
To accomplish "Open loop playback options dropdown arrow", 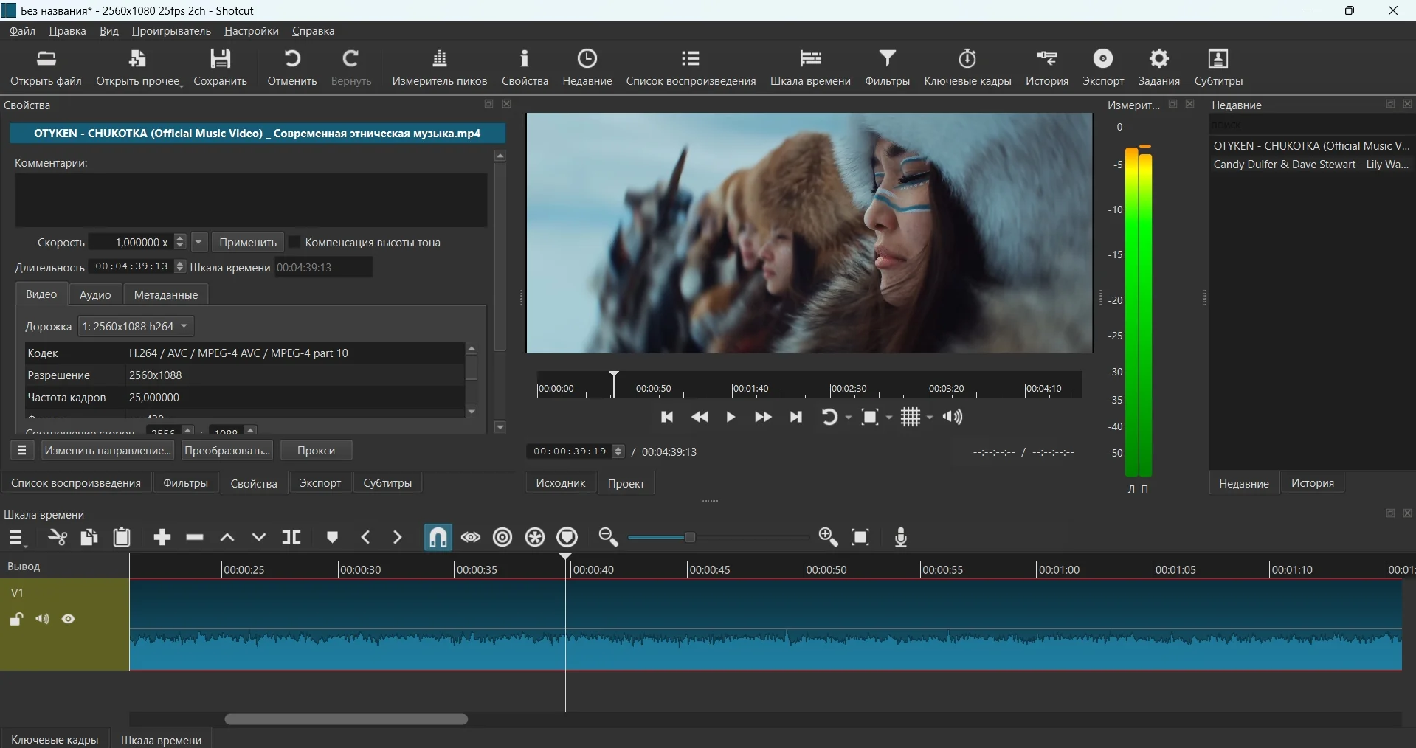I will [849, 418].
